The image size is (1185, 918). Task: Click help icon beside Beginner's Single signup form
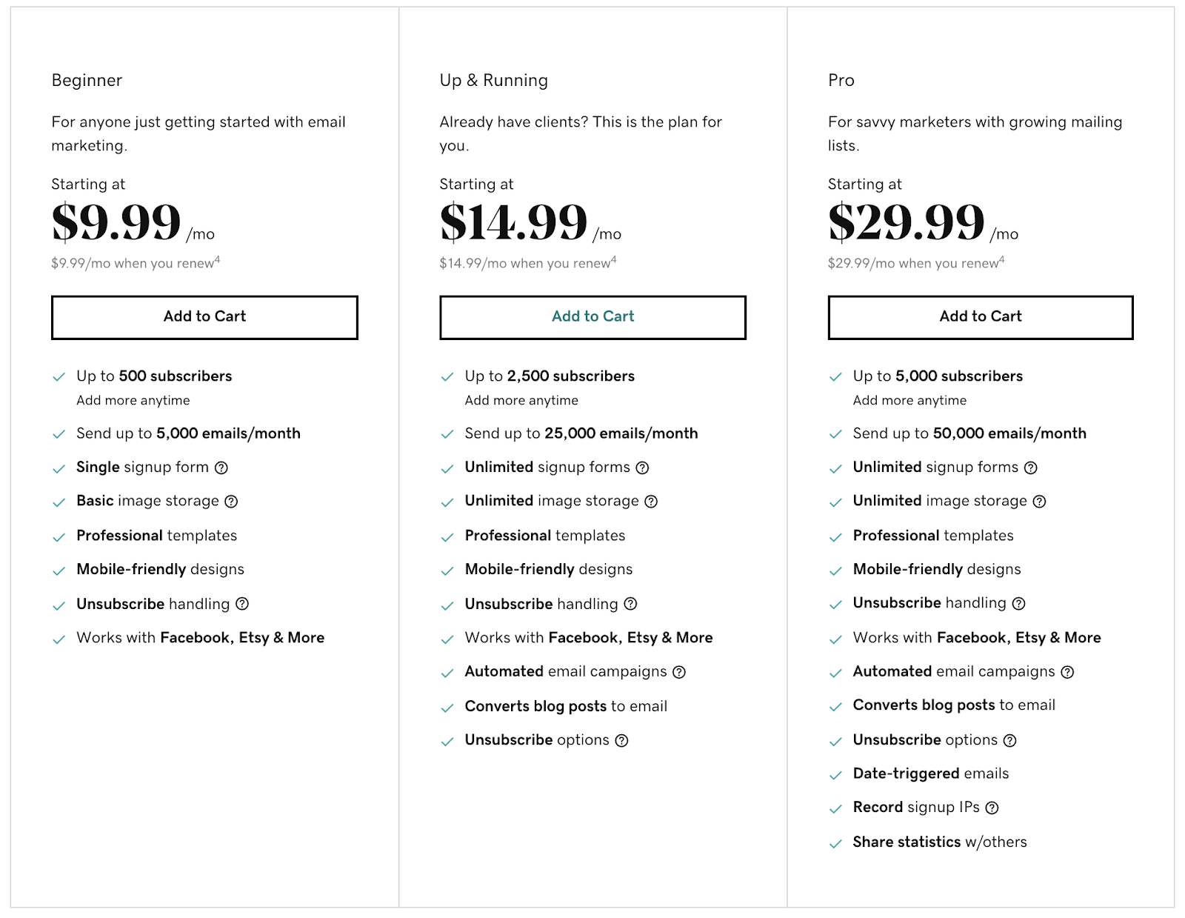(221, 468)
